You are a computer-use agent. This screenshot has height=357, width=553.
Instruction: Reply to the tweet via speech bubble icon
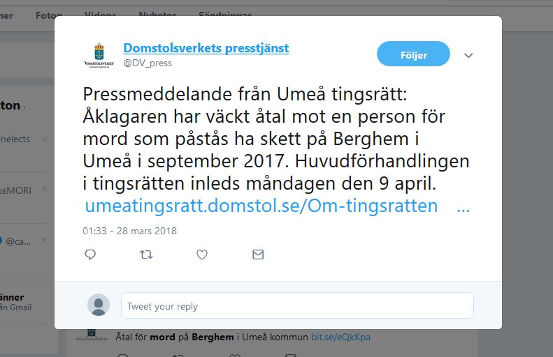[x=90, y=255]
